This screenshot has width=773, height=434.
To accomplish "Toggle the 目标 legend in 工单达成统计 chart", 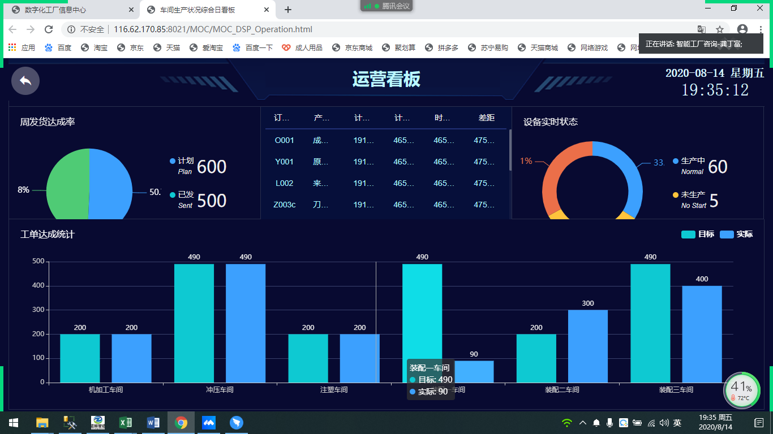I will [697, 234].
